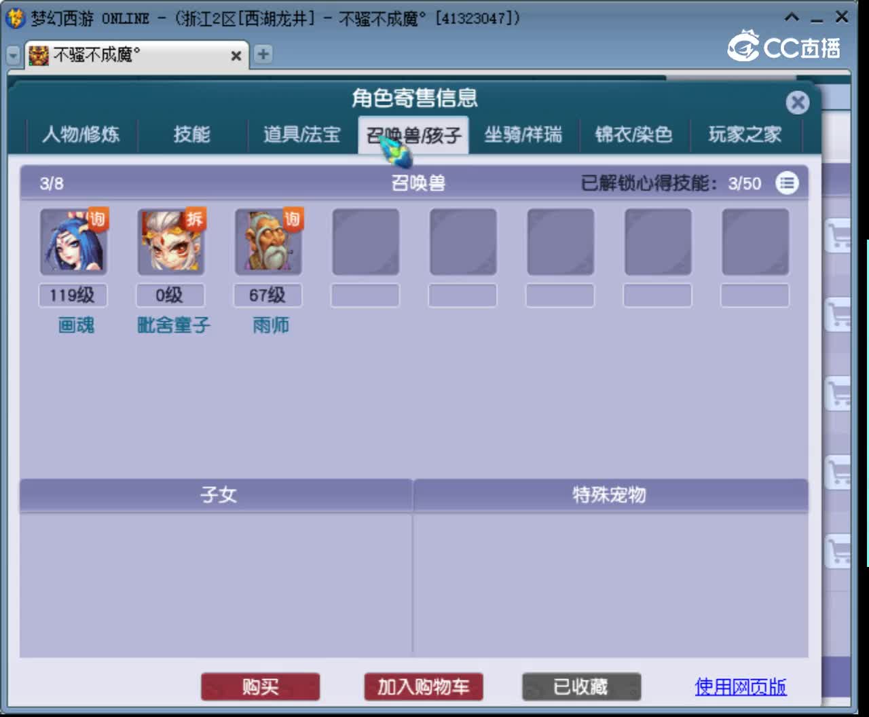Collapse window using title bar up arrow
The width and height of the screenshot is (869, 717).
pos(792,17)
